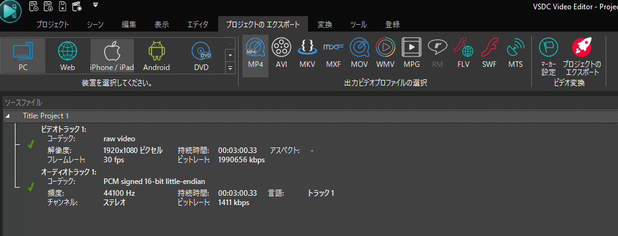Select MP4 output format

pyautogui.click(x=255, y=56)
